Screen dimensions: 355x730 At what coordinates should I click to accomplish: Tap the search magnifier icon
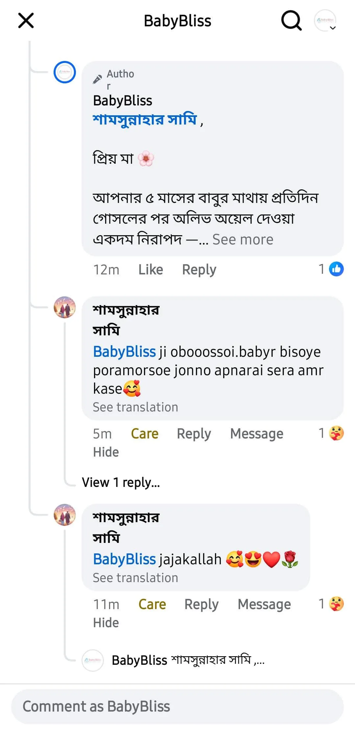tap(291, 21)
